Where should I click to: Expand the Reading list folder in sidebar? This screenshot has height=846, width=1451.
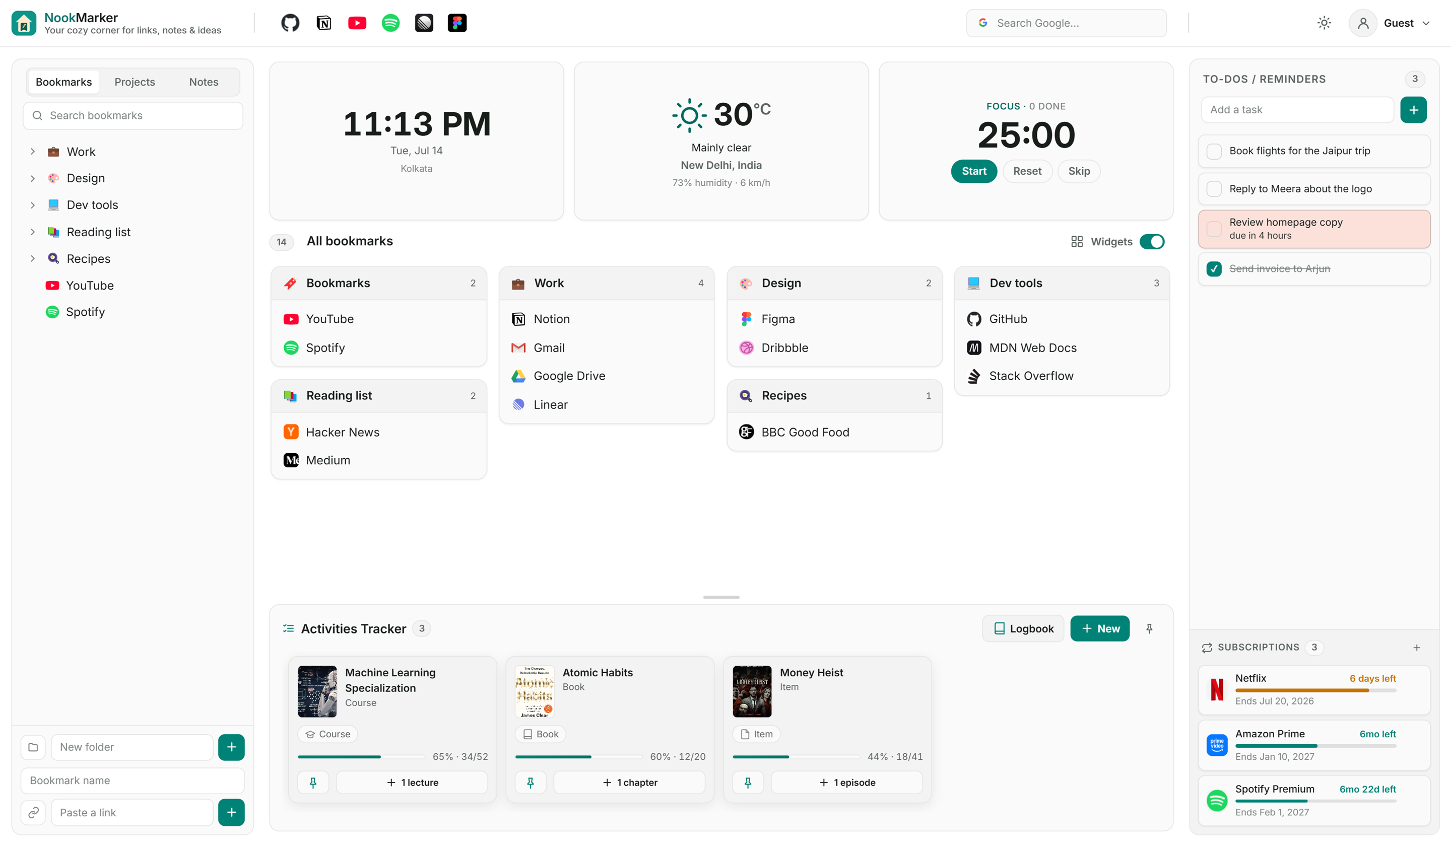pos(33,232)
